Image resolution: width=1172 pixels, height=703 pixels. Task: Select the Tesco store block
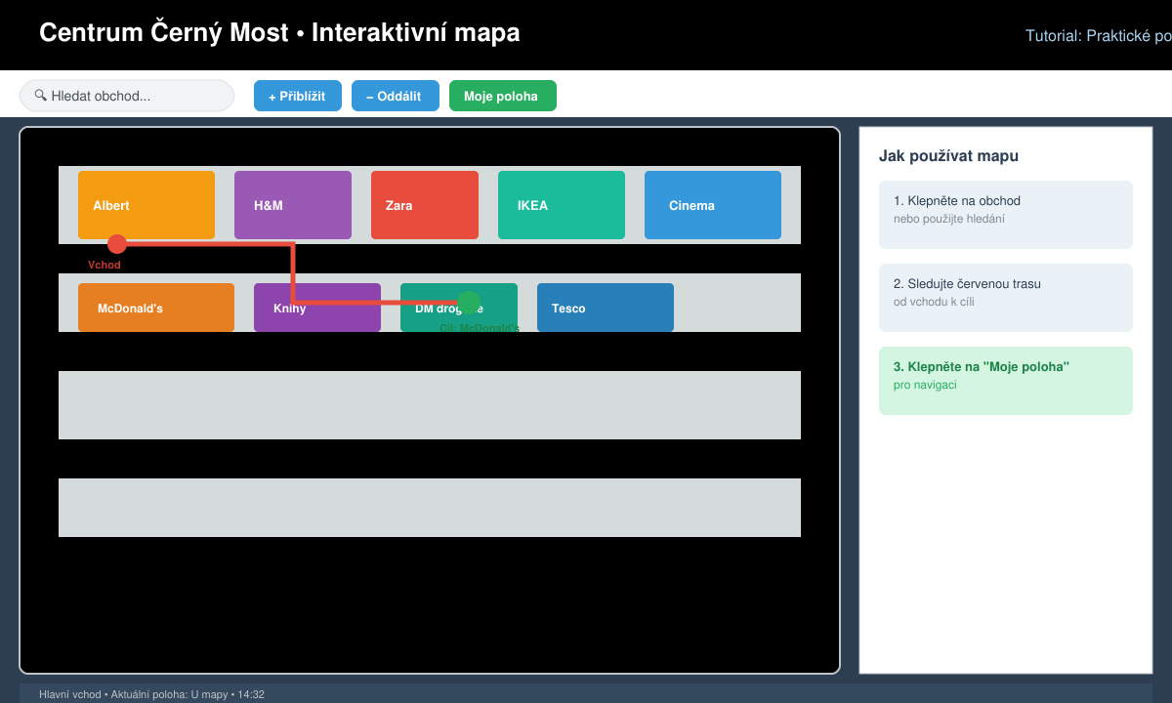pos(606,308)
